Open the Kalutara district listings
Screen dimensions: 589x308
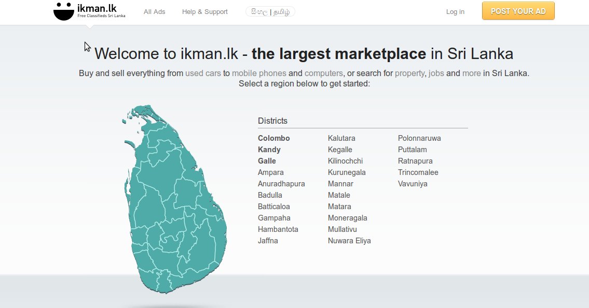[x=341, y=138]
